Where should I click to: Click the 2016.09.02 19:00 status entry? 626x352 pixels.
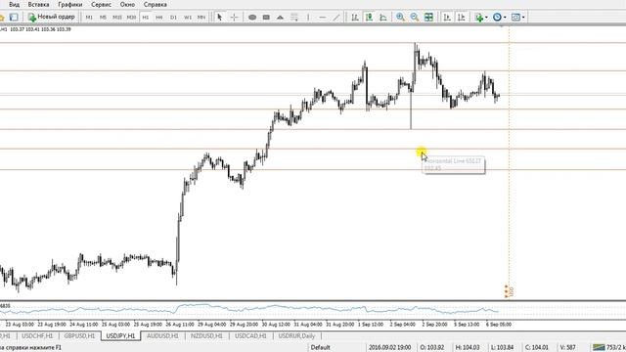(389, 348)
